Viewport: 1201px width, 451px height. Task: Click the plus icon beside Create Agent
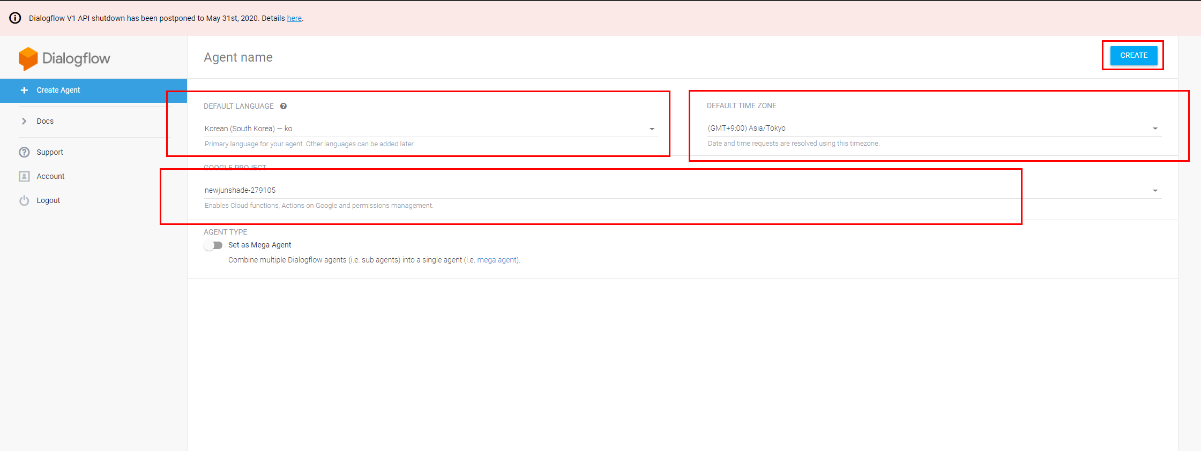click(24, 90)
